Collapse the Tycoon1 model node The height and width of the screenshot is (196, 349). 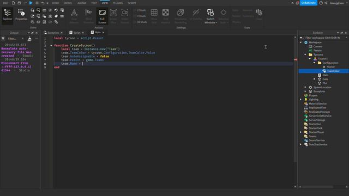pos(310,59)
